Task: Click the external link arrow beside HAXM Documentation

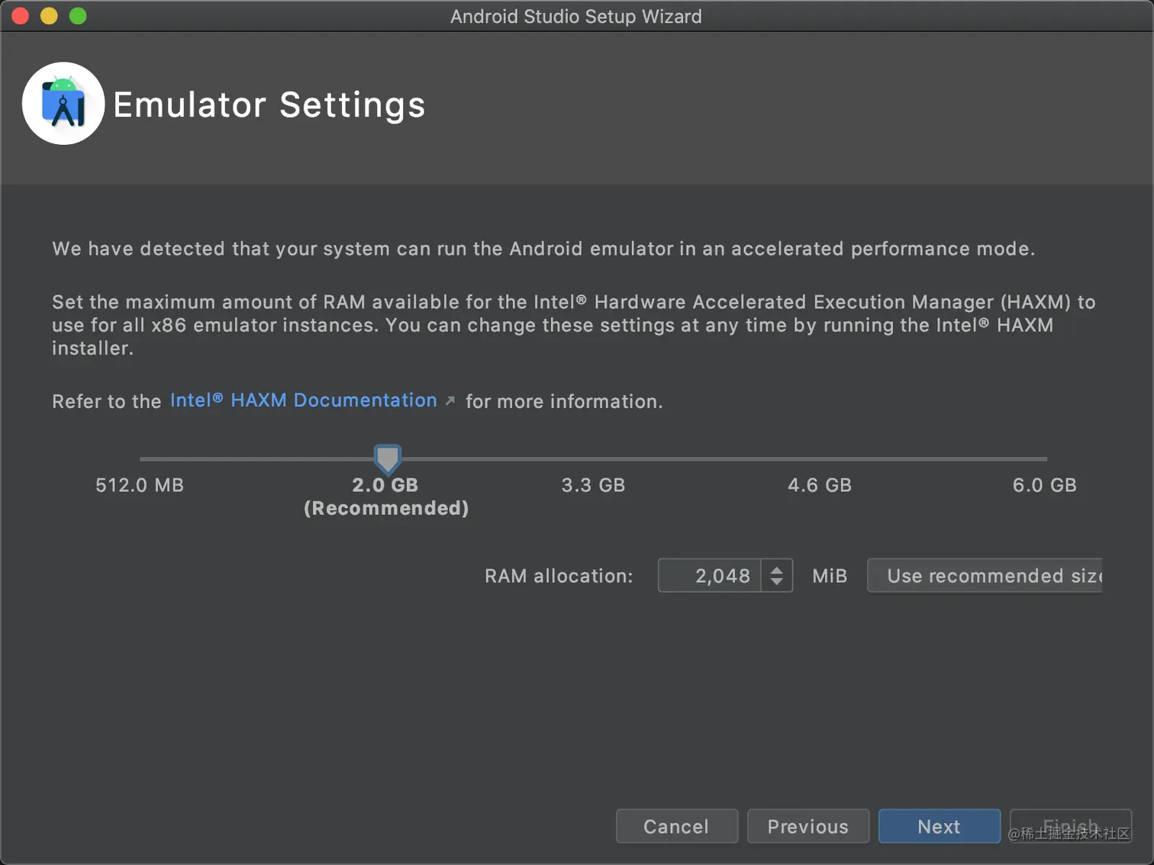Action: click(x=450, y=400)
